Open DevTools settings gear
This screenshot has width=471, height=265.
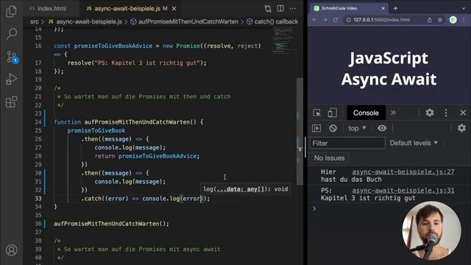[430, 113]
